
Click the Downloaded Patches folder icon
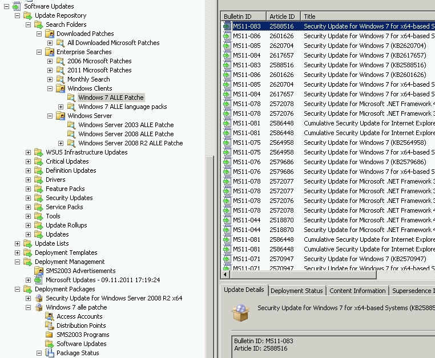(50, 34)
